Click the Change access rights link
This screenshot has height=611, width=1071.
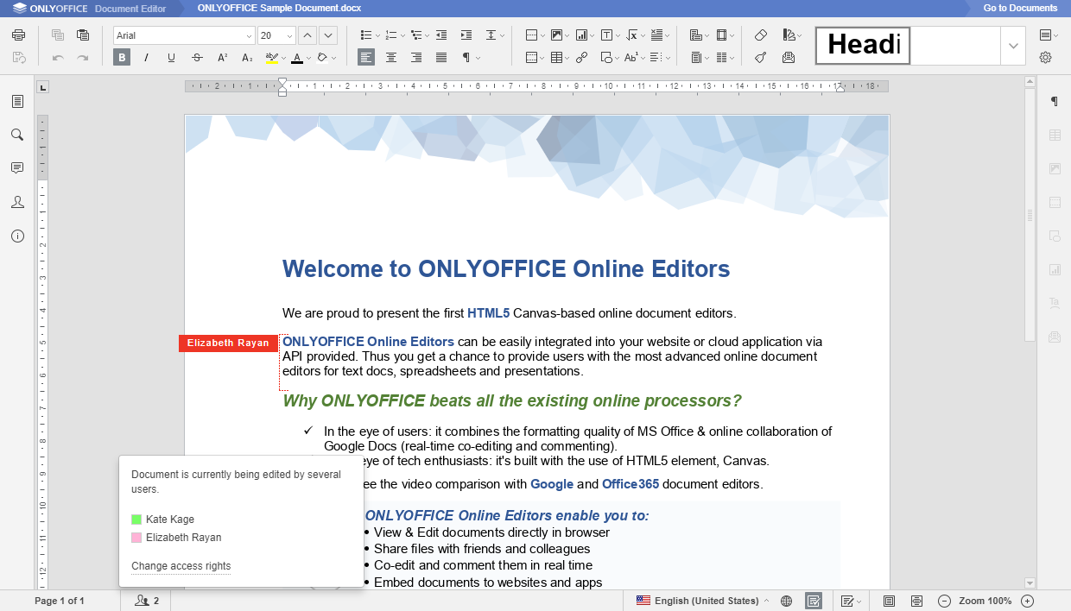pyautogui.click(x=181, y=566)
